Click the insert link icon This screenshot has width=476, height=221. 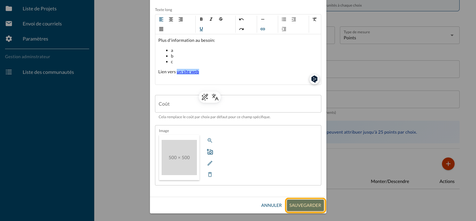pos(263,29)
